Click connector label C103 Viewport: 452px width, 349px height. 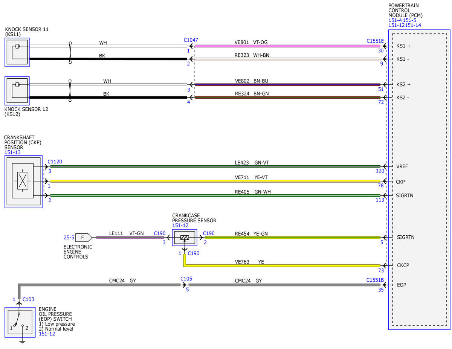[28, 299]
